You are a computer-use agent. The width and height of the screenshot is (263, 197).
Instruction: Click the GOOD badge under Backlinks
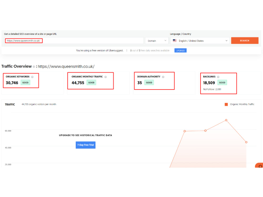click(222, 82)
